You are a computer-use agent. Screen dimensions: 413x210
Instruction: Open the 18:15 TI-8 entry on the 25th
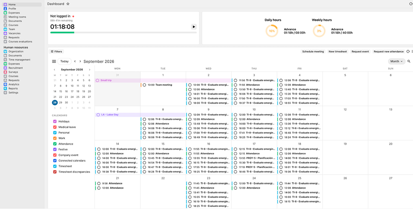tap(300, 202)
